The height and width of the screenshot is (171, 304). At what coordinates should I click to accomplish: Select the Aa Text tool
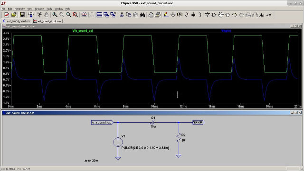point(262,15)
